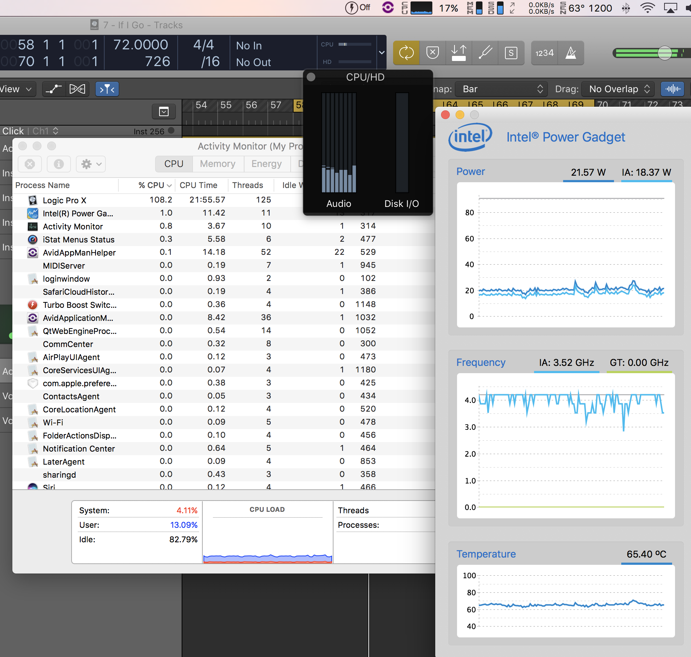
Task: Enable the 1234 count-in button
Action: (x=544, y=53)
